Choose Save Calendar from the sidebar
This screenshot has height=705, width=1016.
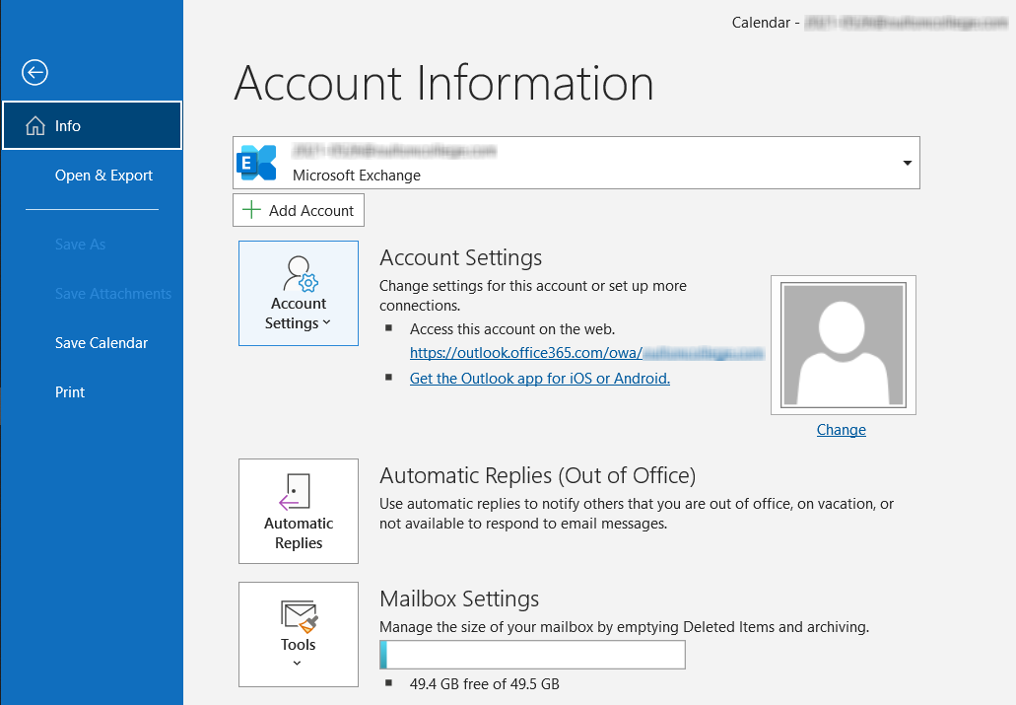(102, 342)
